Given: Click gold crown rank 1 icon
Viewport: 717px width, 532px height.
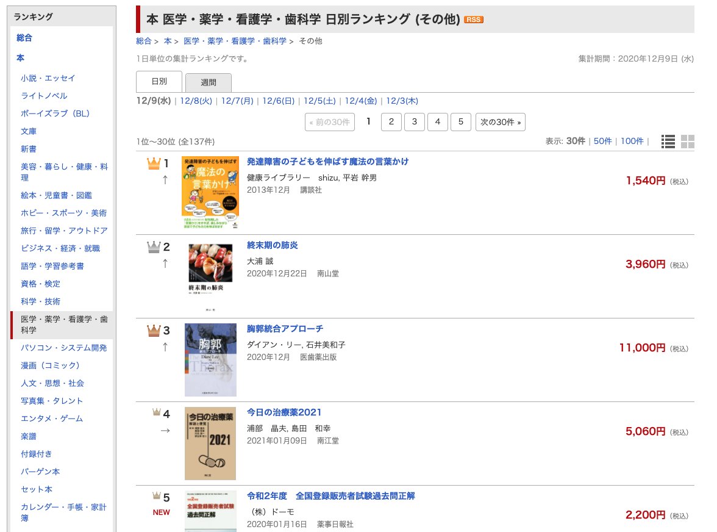Looking at the screenshot, I should 154,164.
